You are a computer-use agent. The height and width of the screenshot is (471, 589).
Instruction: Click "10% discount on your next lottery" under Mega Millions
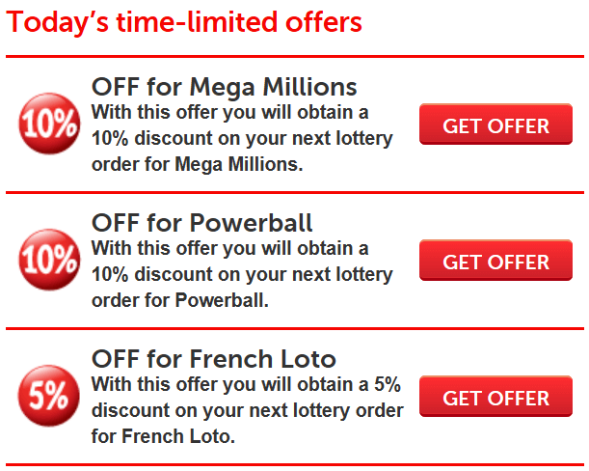pos(242,138)
